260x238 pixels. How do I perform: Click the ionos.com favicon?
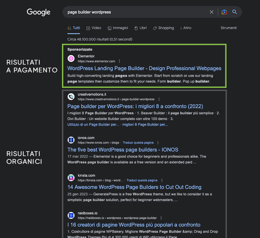[x=71, y=140]
